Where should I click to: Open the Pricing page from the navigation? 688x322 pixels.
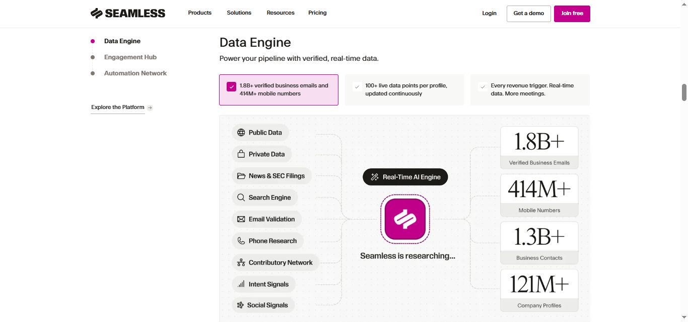(x=317, y=13)
